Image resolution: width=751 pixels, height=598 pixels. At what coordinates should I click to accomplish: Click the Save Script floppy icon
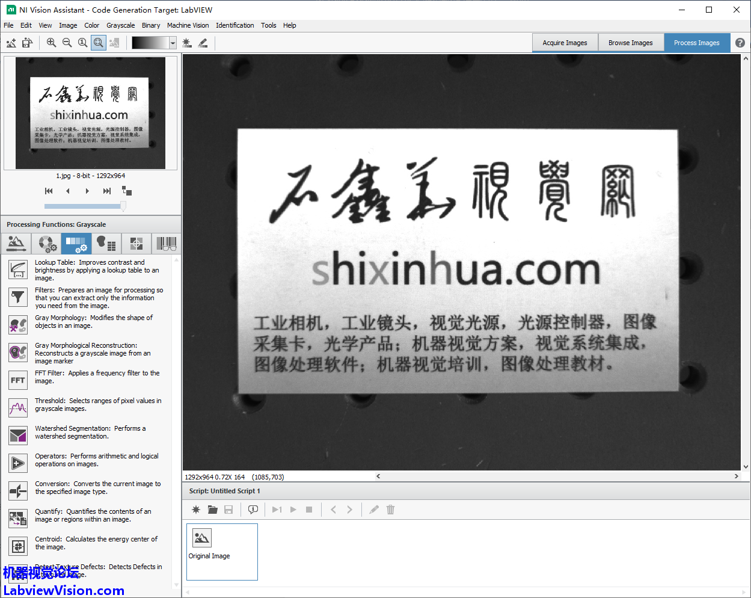coord(228,510)
